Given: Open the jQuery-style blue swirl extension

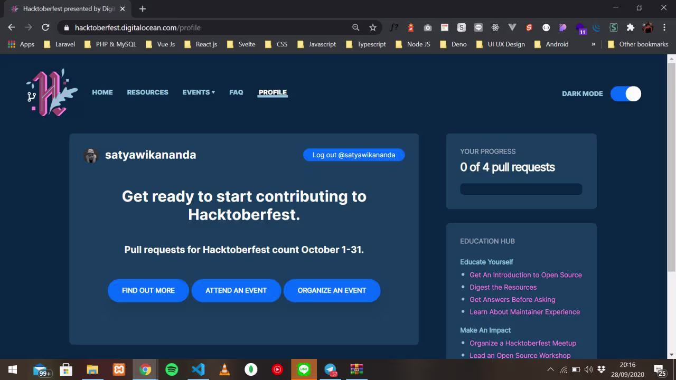Looking at the screenshot, I should point(597,27).
